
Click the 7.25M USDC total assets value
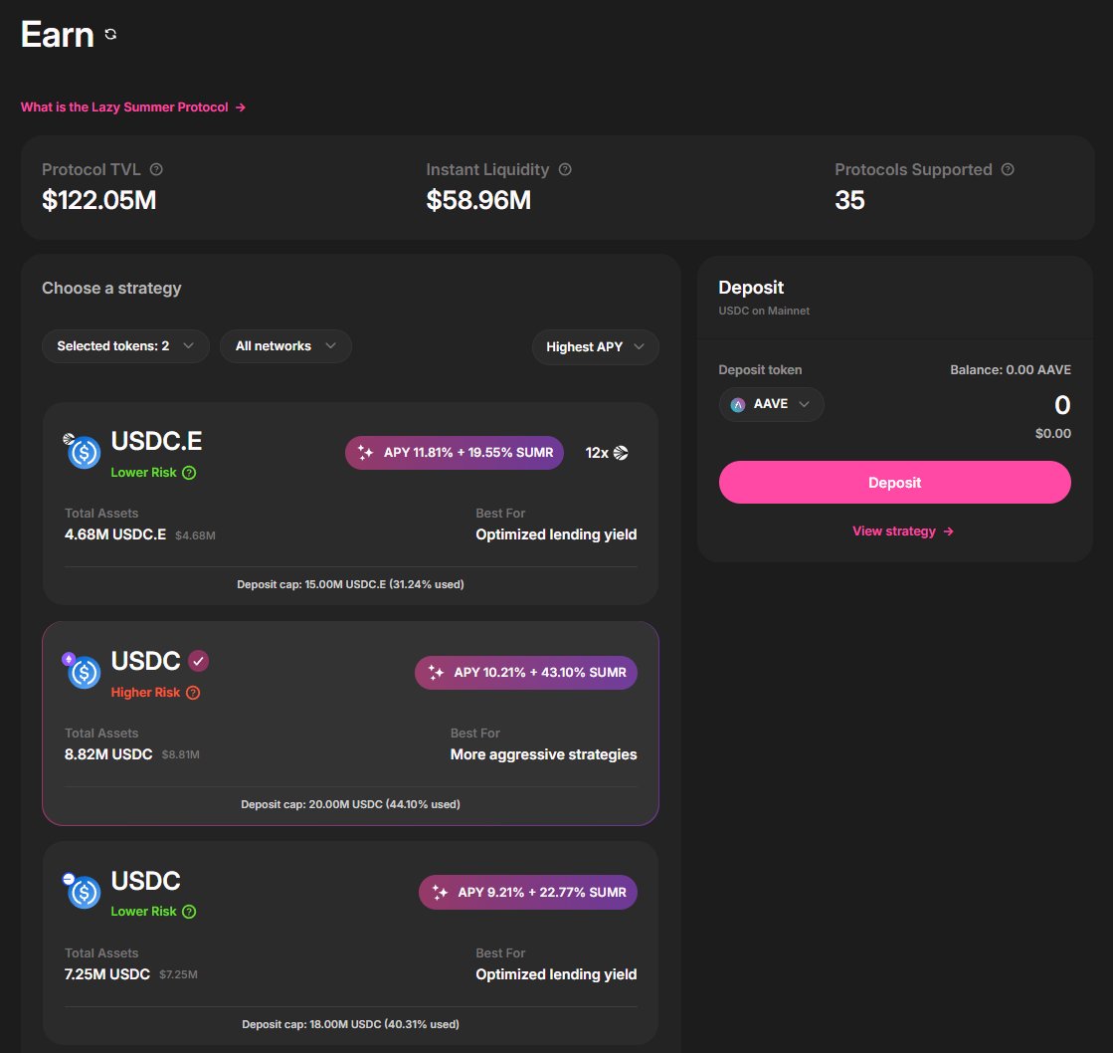click(107, 975)
